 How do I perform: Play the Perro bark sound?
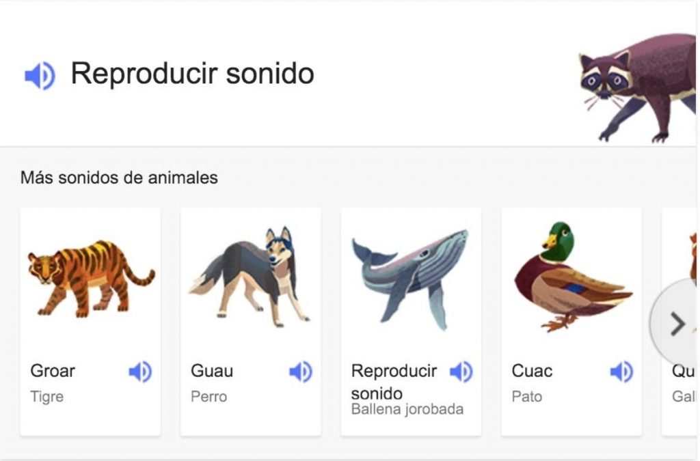pyautogui.click(x=299, y=371)
